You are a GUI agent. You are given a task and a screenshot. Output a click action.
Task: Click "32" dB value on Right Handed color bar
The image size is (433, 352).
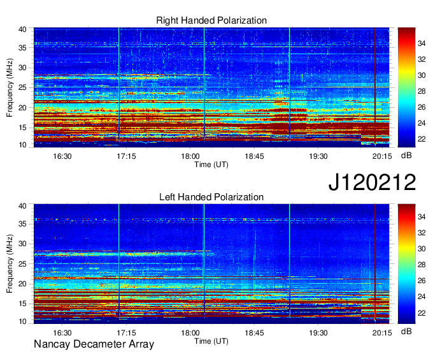[x=422, y=59]
